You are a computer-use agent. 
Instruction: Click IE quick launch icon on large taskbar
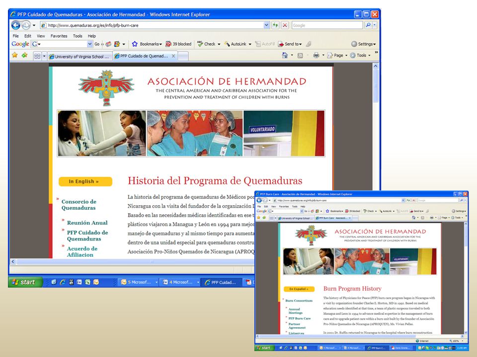(x=63, y=282)
